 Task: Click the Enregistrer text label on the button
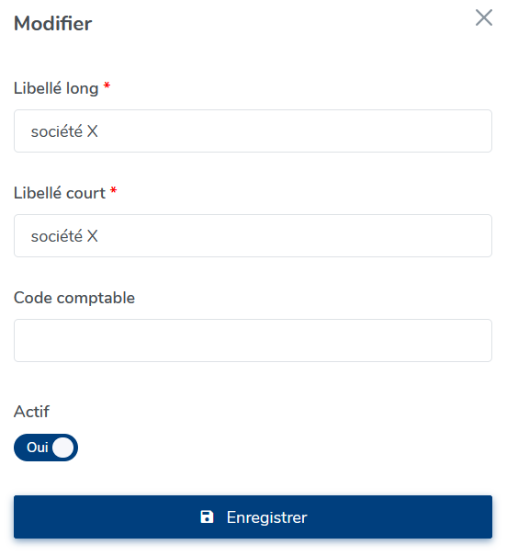(266, 517)
